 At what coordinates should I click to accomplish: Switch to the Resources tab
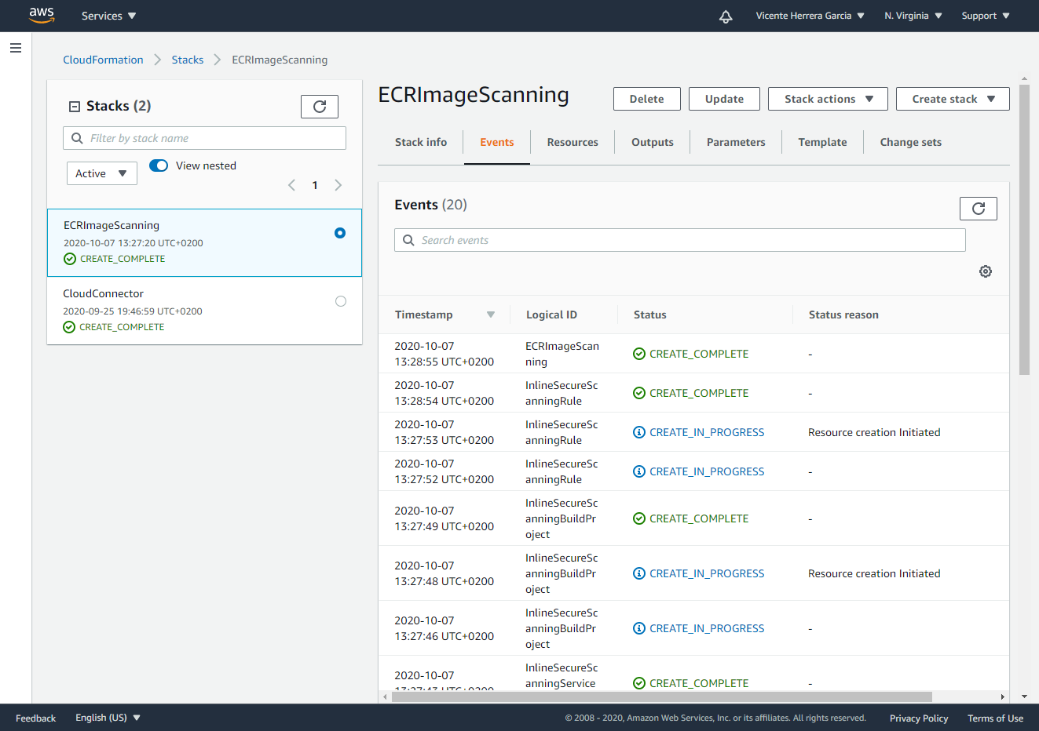click(573, 142)
